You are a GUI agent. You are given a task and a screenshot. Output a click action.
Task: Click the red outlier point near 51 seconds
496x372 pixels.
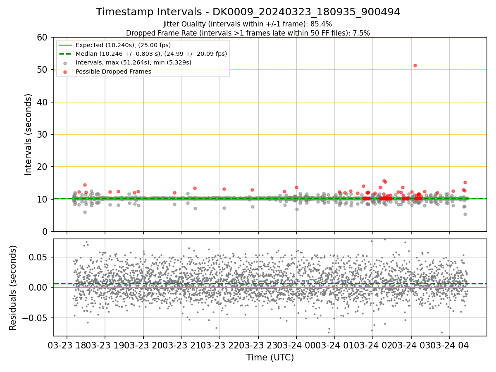click(x=415, y=65)
